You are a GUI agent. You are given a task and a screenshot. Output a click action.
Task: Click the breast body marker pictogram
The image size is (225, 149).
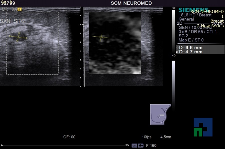[x=160, y=114]
